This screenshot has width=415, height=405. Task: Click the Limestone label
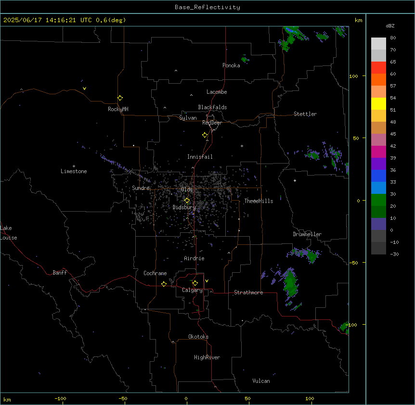coord(74,171)
